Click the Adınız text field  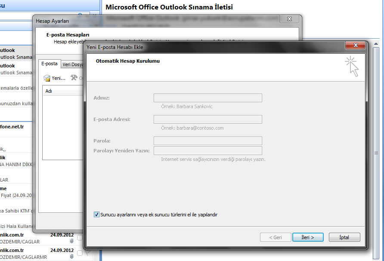(x=207, y=98)
